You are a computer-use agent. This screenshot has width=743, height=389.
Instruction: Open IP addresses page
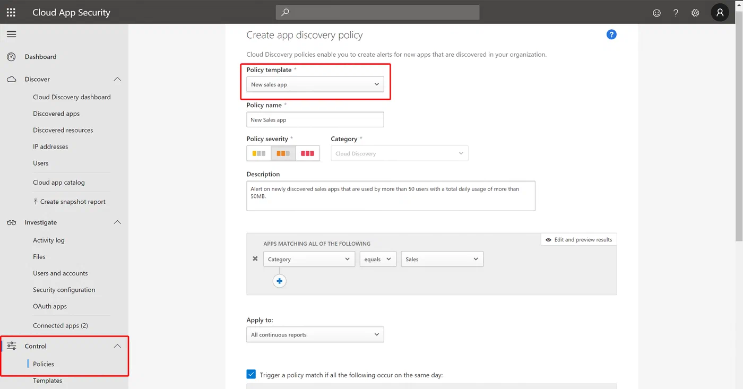pyautogui.click(x=50, y=146)
